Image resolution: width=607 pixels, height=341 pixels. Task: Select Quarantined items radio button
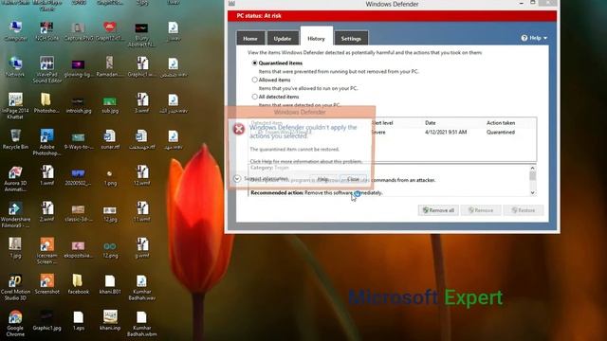pos(254,63)
